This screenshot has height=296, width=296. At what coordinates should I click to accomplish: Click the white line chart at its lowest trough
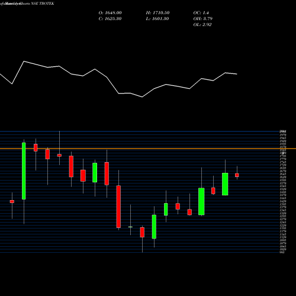[x=142, y=97]
